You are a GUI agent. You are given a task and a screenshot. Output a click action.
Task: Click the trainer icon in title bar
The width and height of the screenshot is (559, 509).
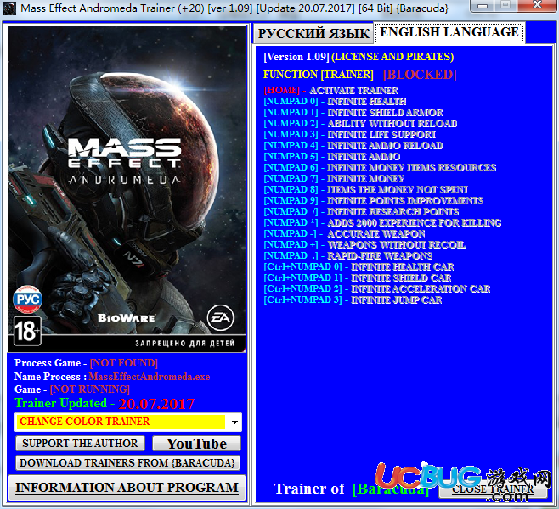point(8,8)
